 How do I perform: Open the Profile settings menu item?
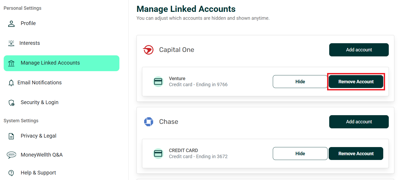coord(28,23)
